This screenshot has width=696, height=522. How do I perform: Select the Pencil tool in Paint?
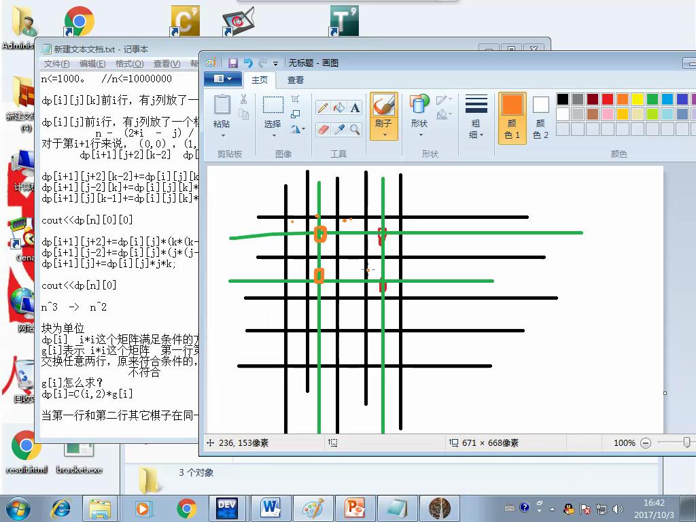tap(323, 107)
